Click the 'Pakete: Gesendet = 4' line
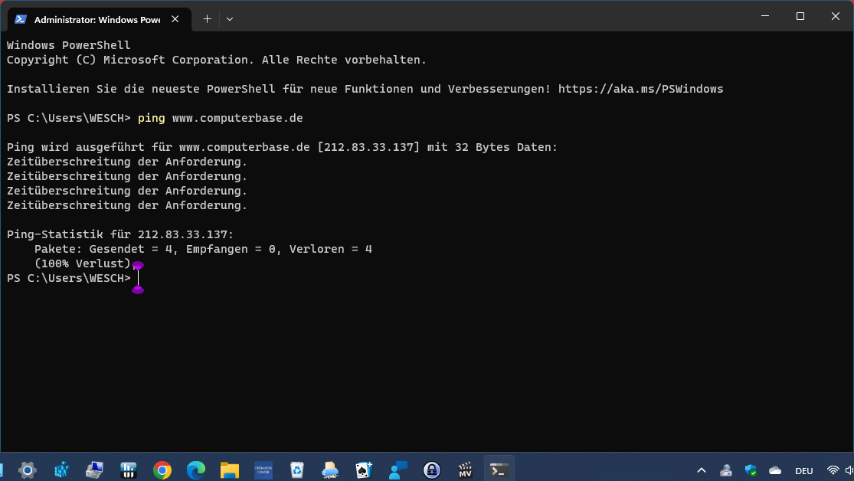The width and height of the screenshot is (854, 481). (203, 249)
